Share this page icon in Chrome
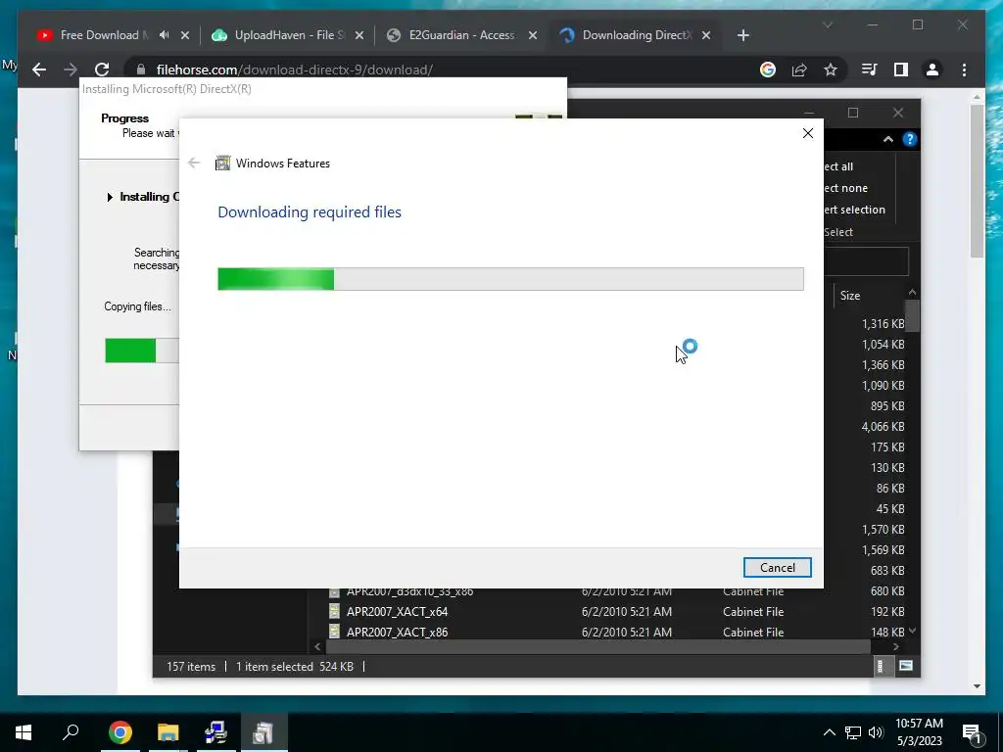Screen dimensions: 1003x752 [x=799, y=70]
